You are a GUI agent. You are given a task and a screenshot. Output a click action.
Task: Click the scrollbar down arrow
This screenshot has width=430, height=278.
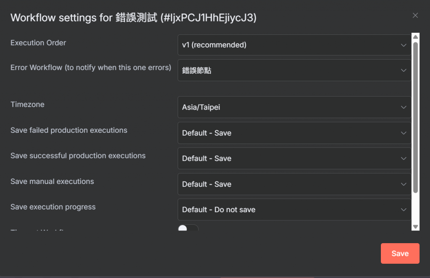click(x=416, y=226)
